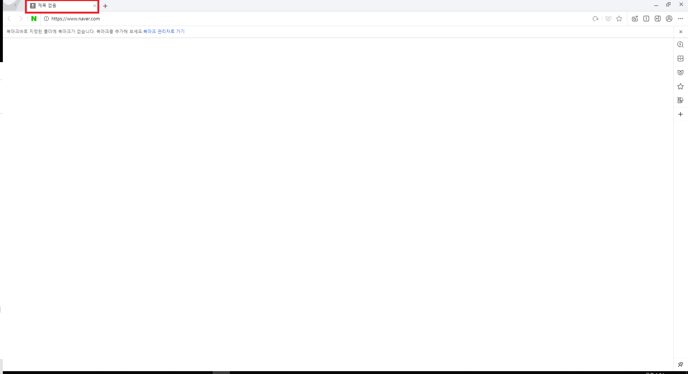
Task: Open Bookmarks star in the sidebar
Action: coord(681,86)
